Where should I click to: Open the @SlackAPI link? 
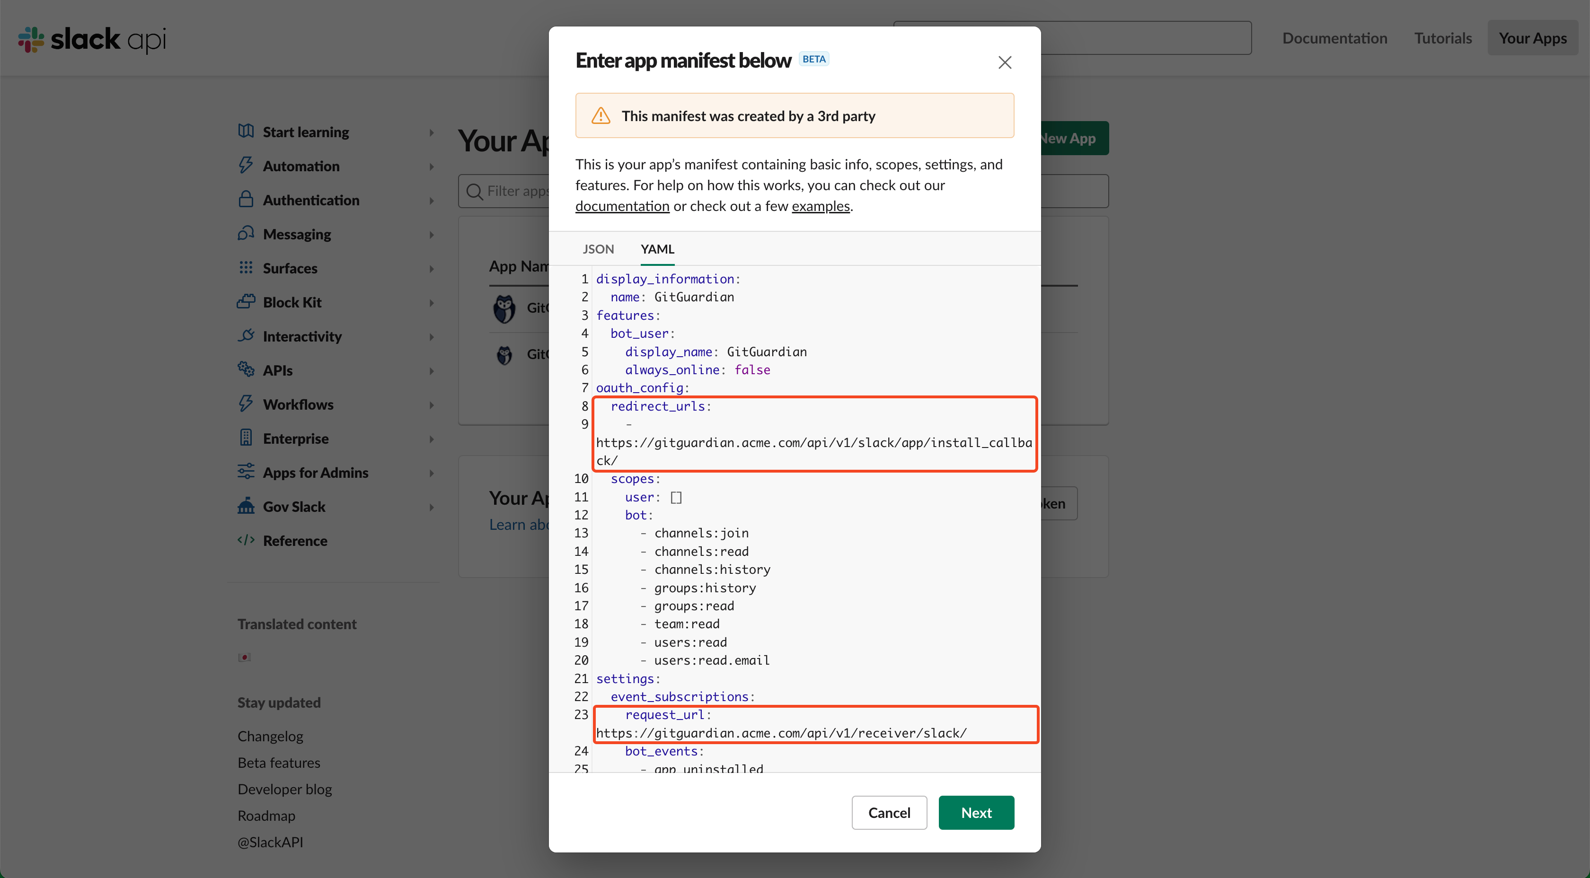[x=270, y=842]
